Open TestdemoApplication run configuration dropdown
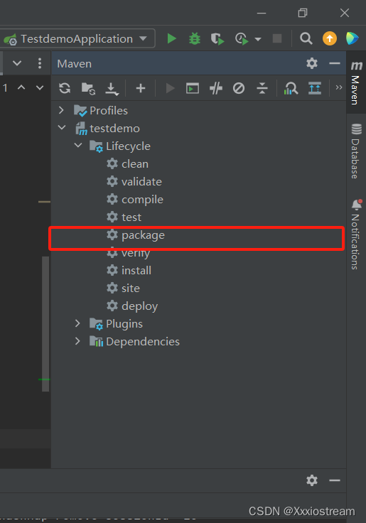This screenshot has height=523, width=366. click(77, 38)
